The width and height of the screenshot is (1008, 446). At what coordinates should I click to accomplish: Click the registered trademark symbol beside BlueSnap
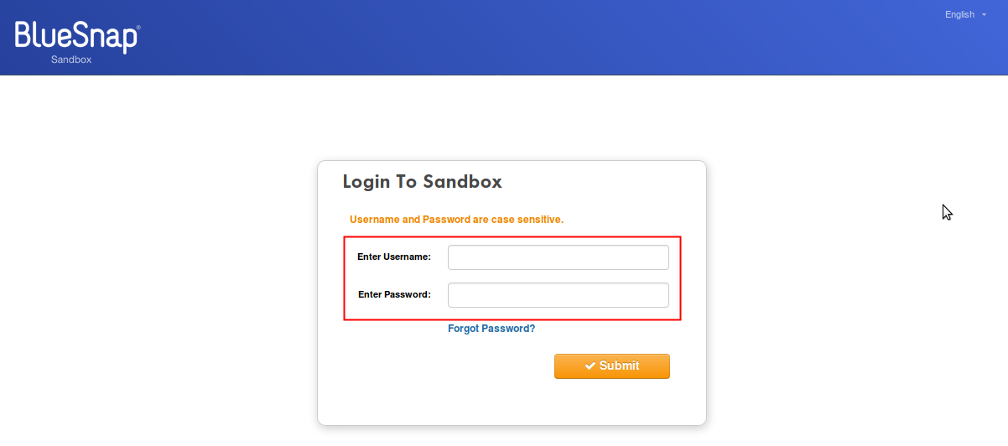[138, 28]
